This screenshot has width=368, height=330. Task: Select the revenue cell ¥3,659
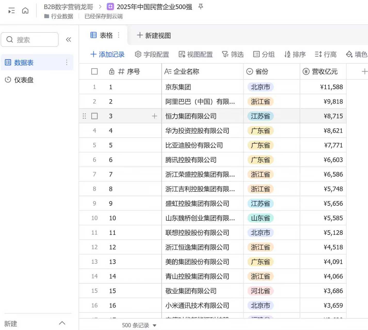click(323, 306)
